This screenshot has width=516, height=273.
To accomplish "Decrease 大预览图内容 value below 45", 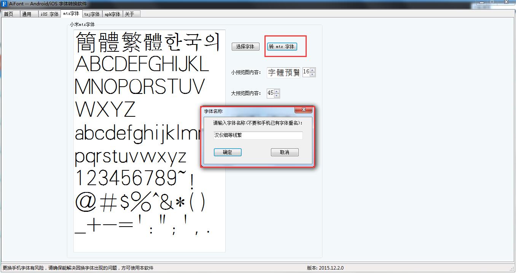I will 277,95.
